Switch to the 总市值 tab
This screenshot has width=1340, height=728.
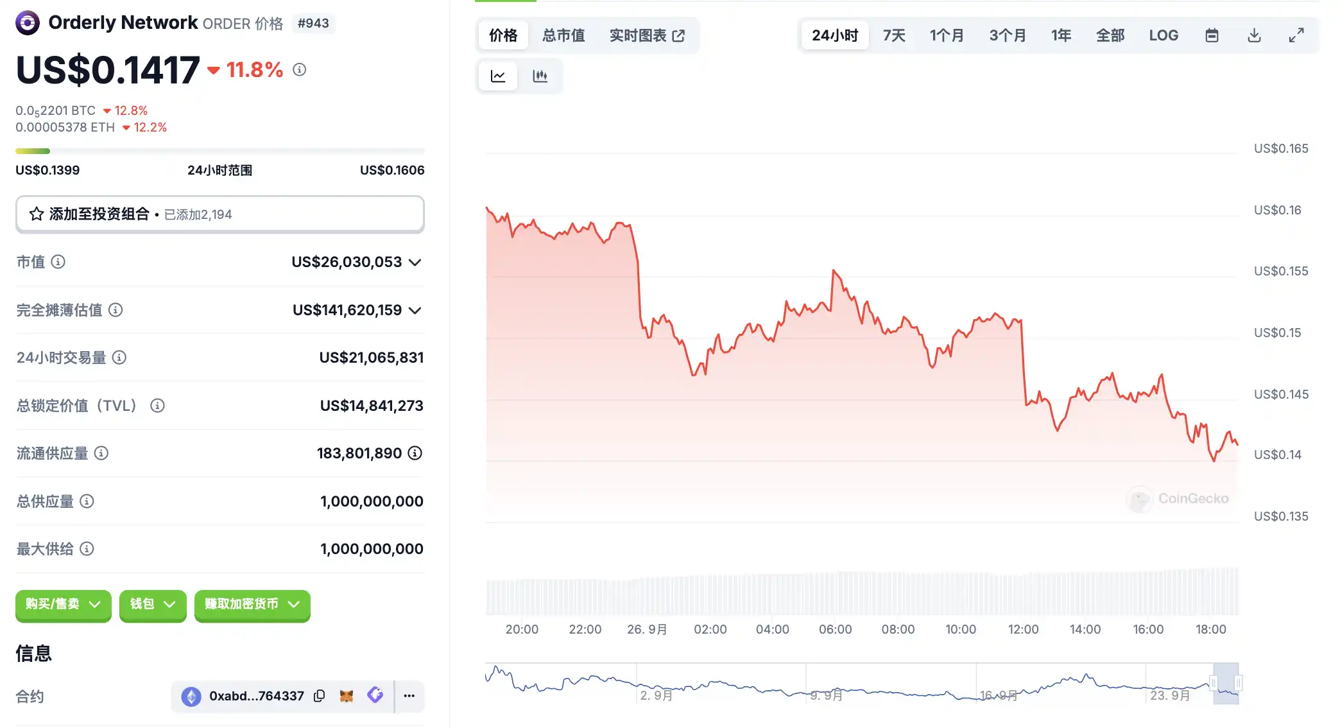coord(563,35)
